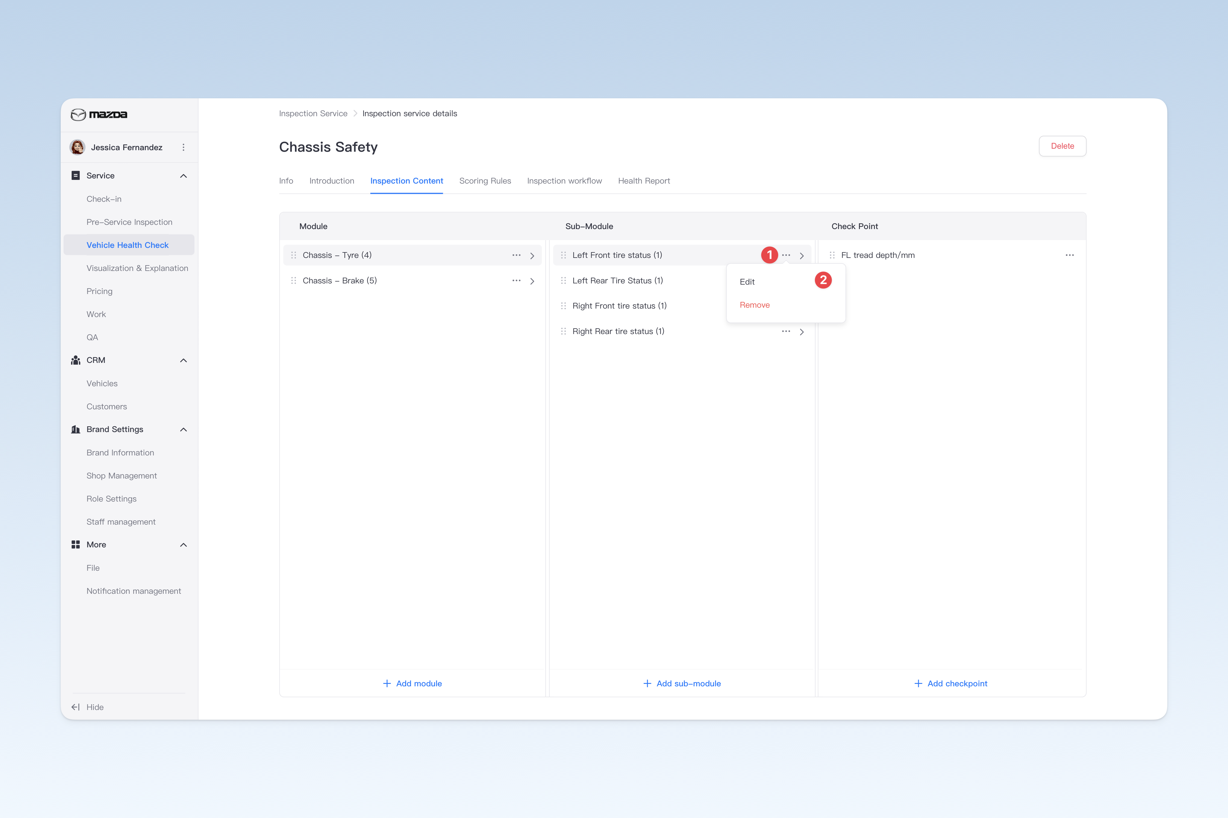The width and height of the screenshot is (1228, 818).
Task: Open user options next to Jessica Fernandez
Action: tap(183, 148)
